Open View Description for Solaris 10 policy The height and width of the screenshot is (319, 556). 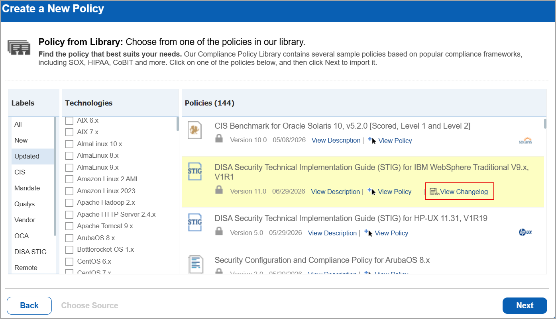click(x=336, y=140)
